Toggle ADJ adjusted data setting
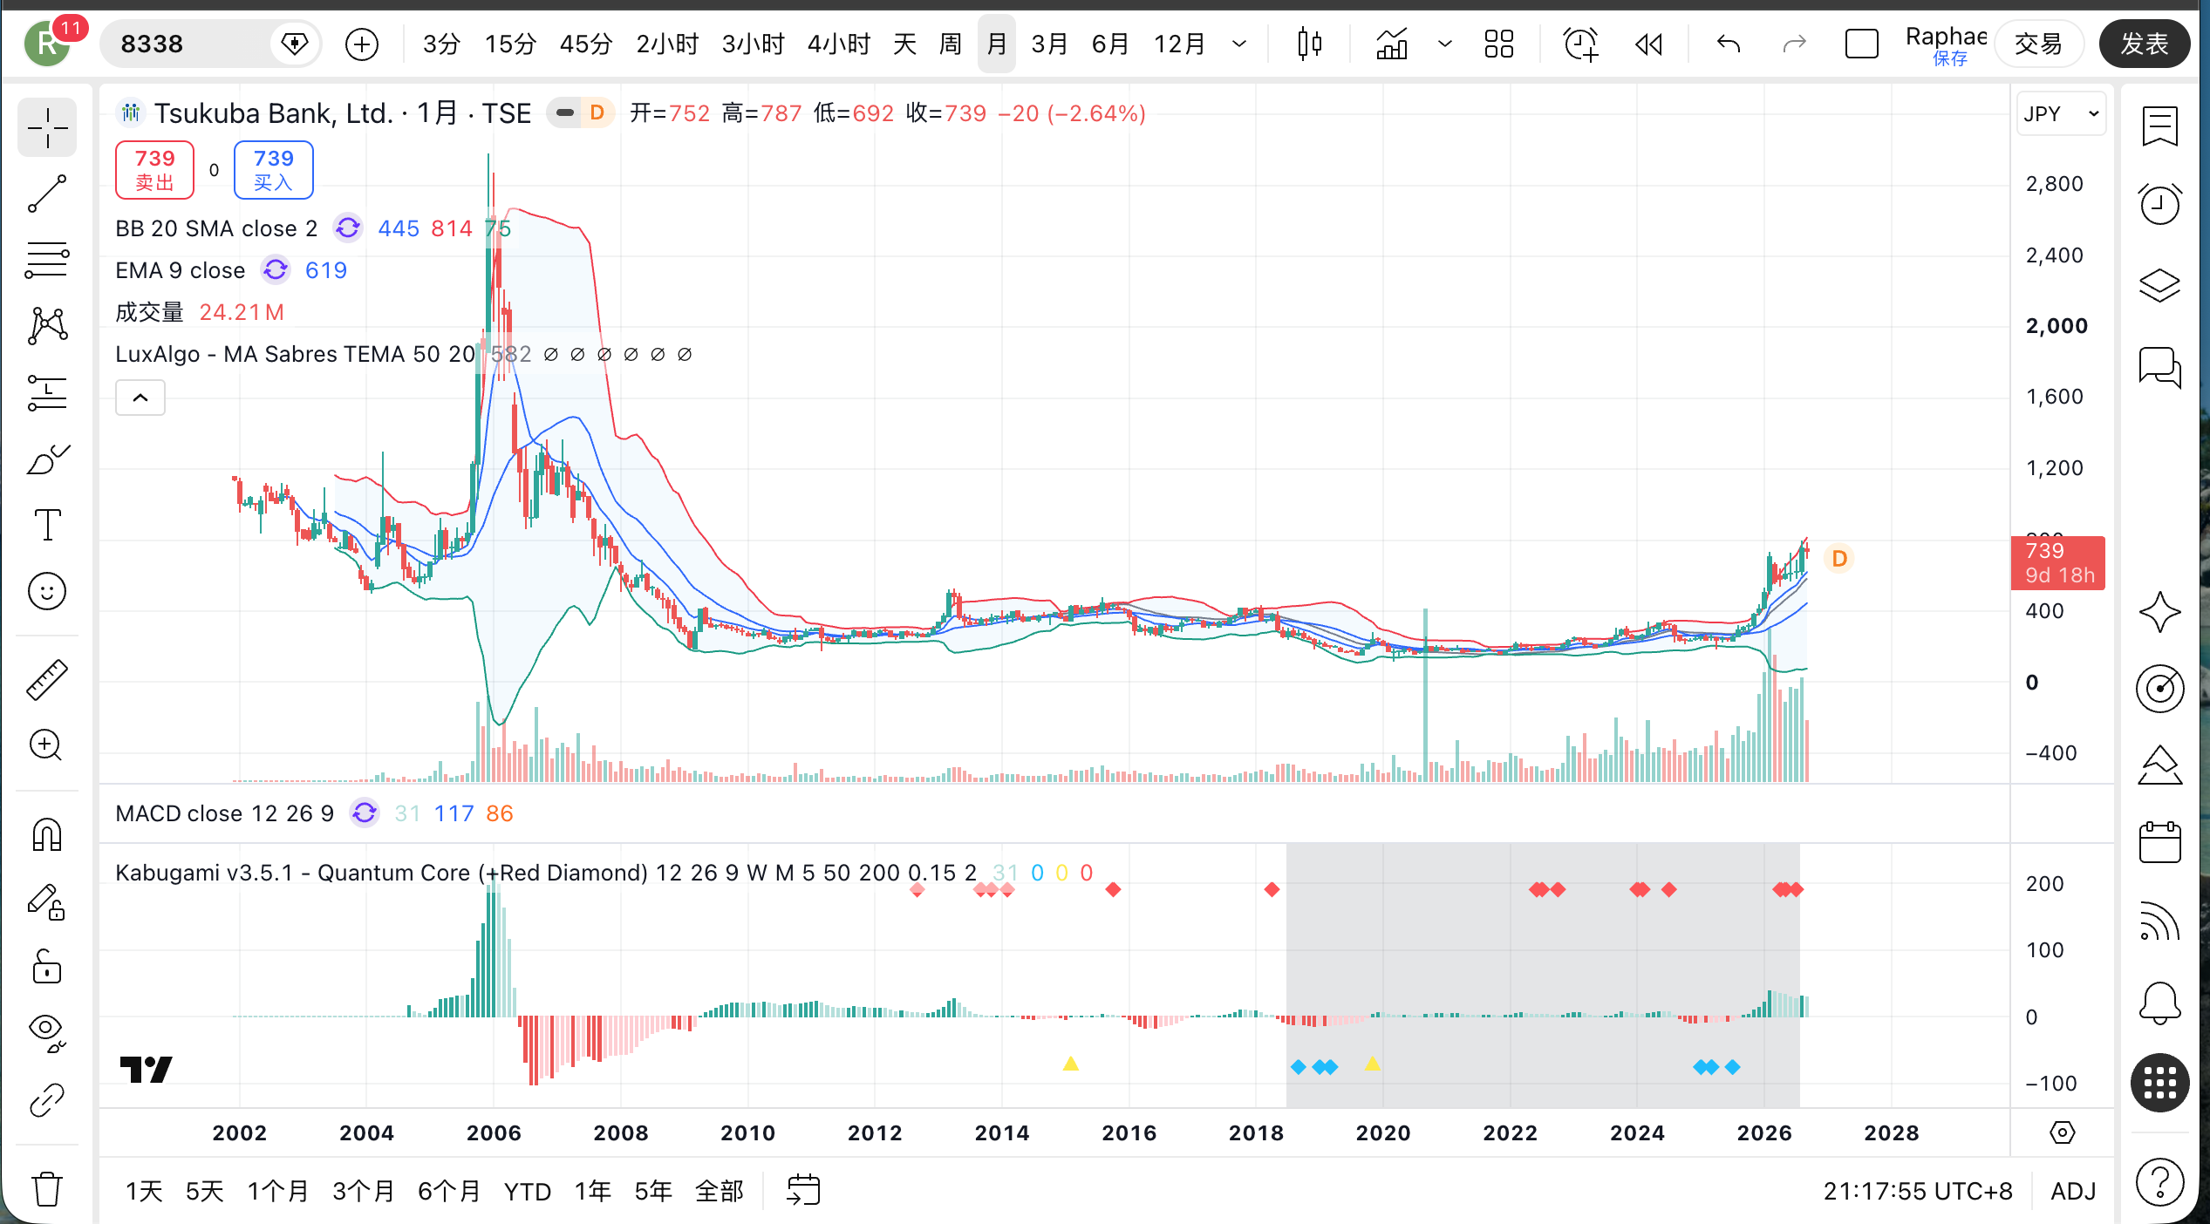The height and width of the screenshot is (1224, 2210). (x=2073, y=1191)
